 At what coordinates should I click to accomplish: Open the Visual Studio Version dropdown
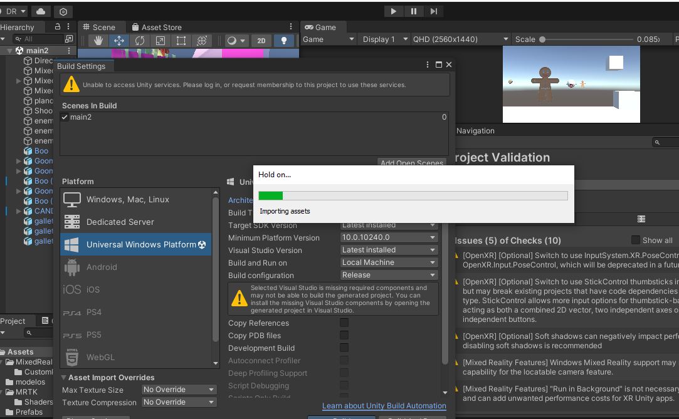(389, 250)
